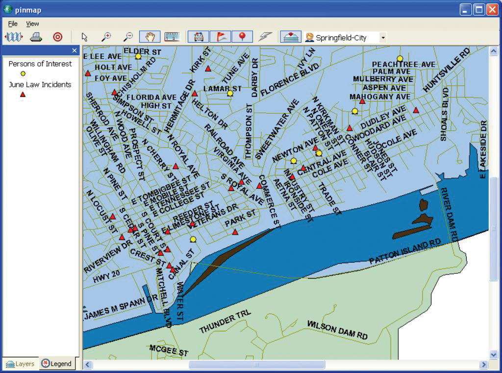Select the round pushpin tool
This screenshot has width=502, height=373.
click(x=242, y=36)
